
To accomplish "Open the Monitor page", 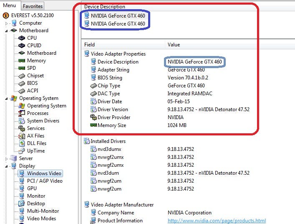I will (x=36, y=196).
